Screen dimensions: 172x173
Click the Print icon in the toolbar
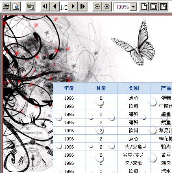(6, 7)
